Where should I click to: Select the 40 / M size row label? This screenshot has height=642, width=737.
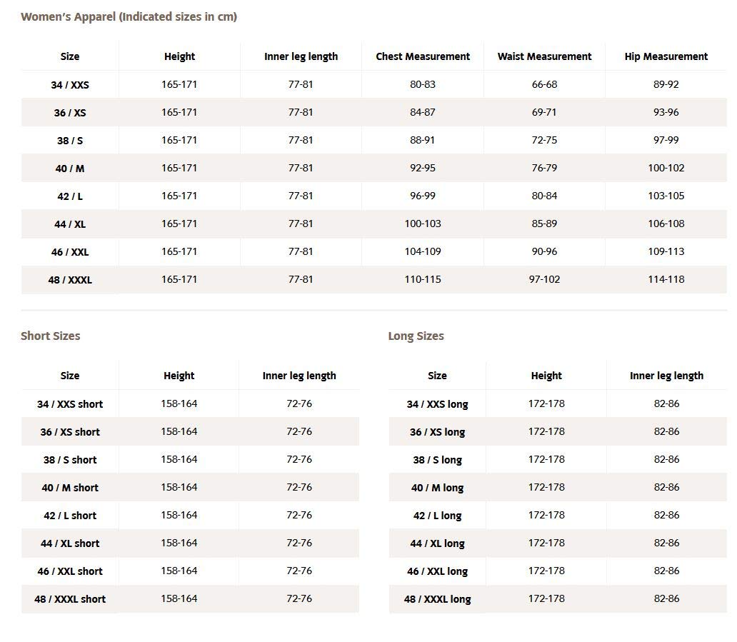point(70,169)
